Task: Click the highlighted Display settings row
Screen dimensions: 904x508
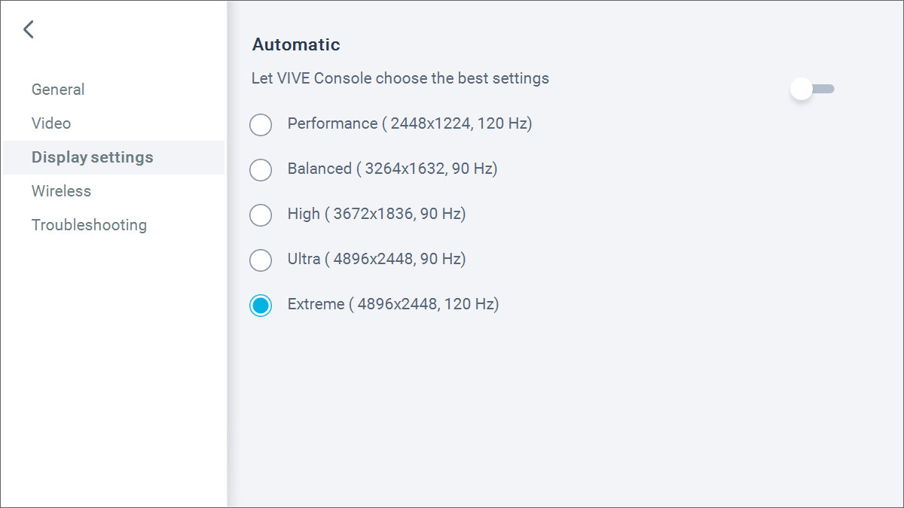Action: coord(113,157)
